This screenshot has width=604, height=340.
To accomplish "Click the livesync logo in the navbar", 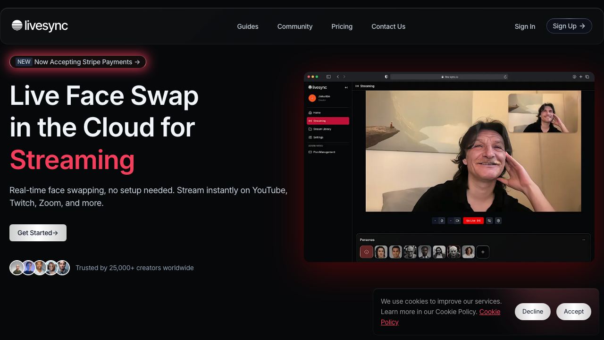I will [40, 26].
